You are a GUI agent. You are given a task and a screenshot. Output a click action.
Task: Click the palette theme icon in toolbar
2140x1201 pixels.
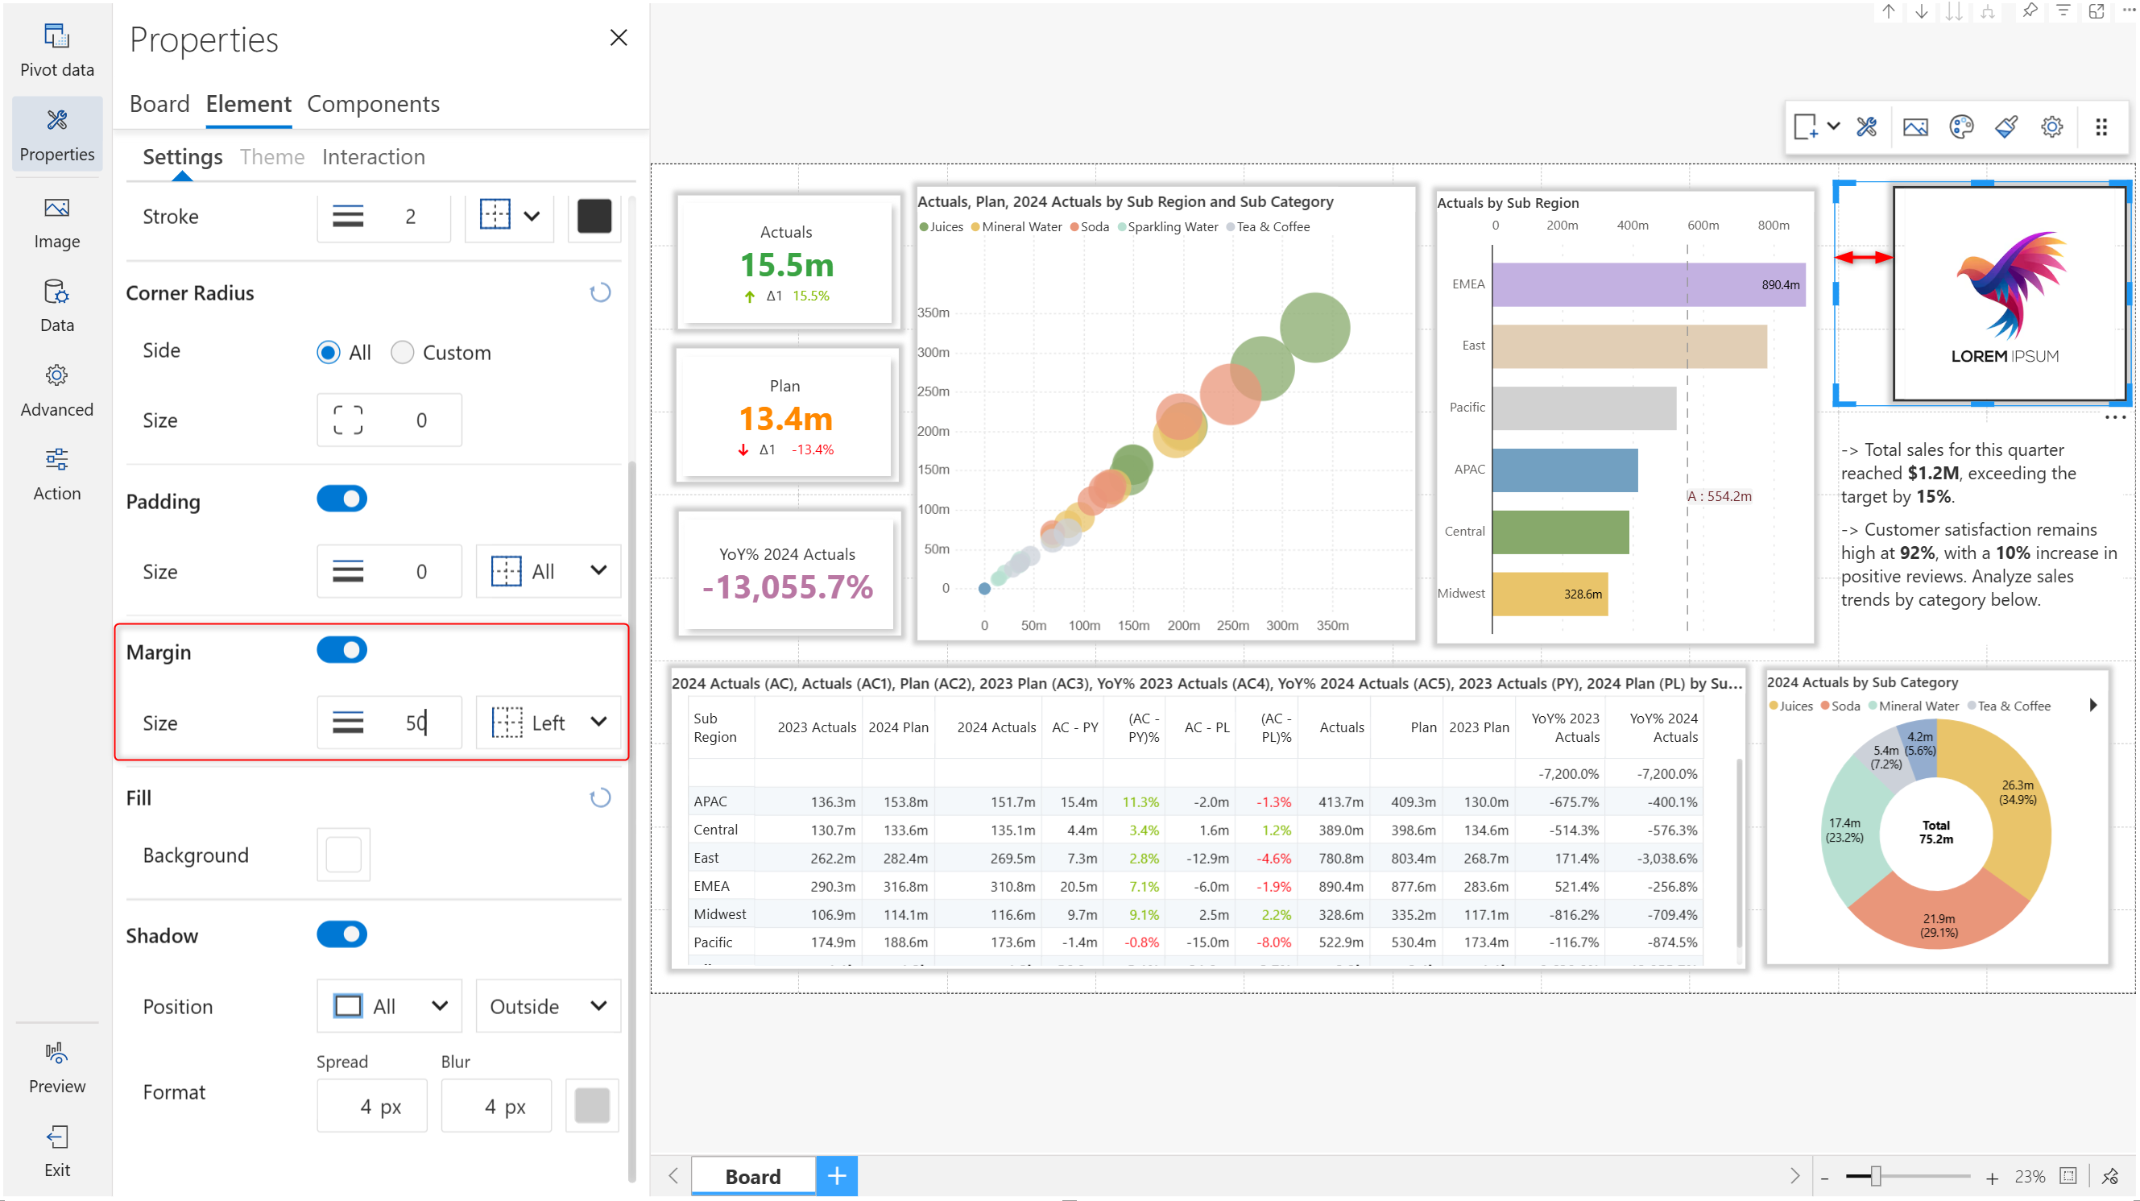pyautogui.click(x=1960, y=126)
